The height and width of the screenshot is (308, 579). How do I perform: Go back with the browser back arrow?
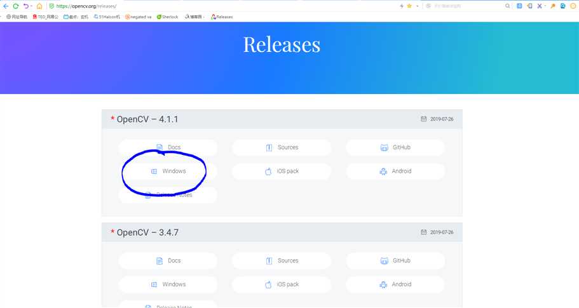pos(6,6)
